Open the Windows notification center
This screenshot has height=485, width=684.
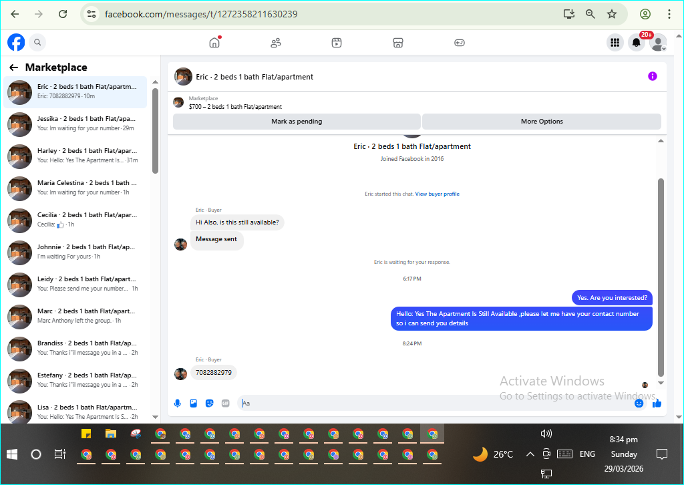click(662, 454)
